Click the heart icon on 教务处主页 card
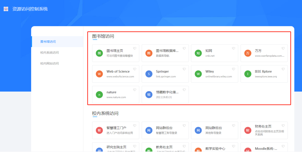 184,146
